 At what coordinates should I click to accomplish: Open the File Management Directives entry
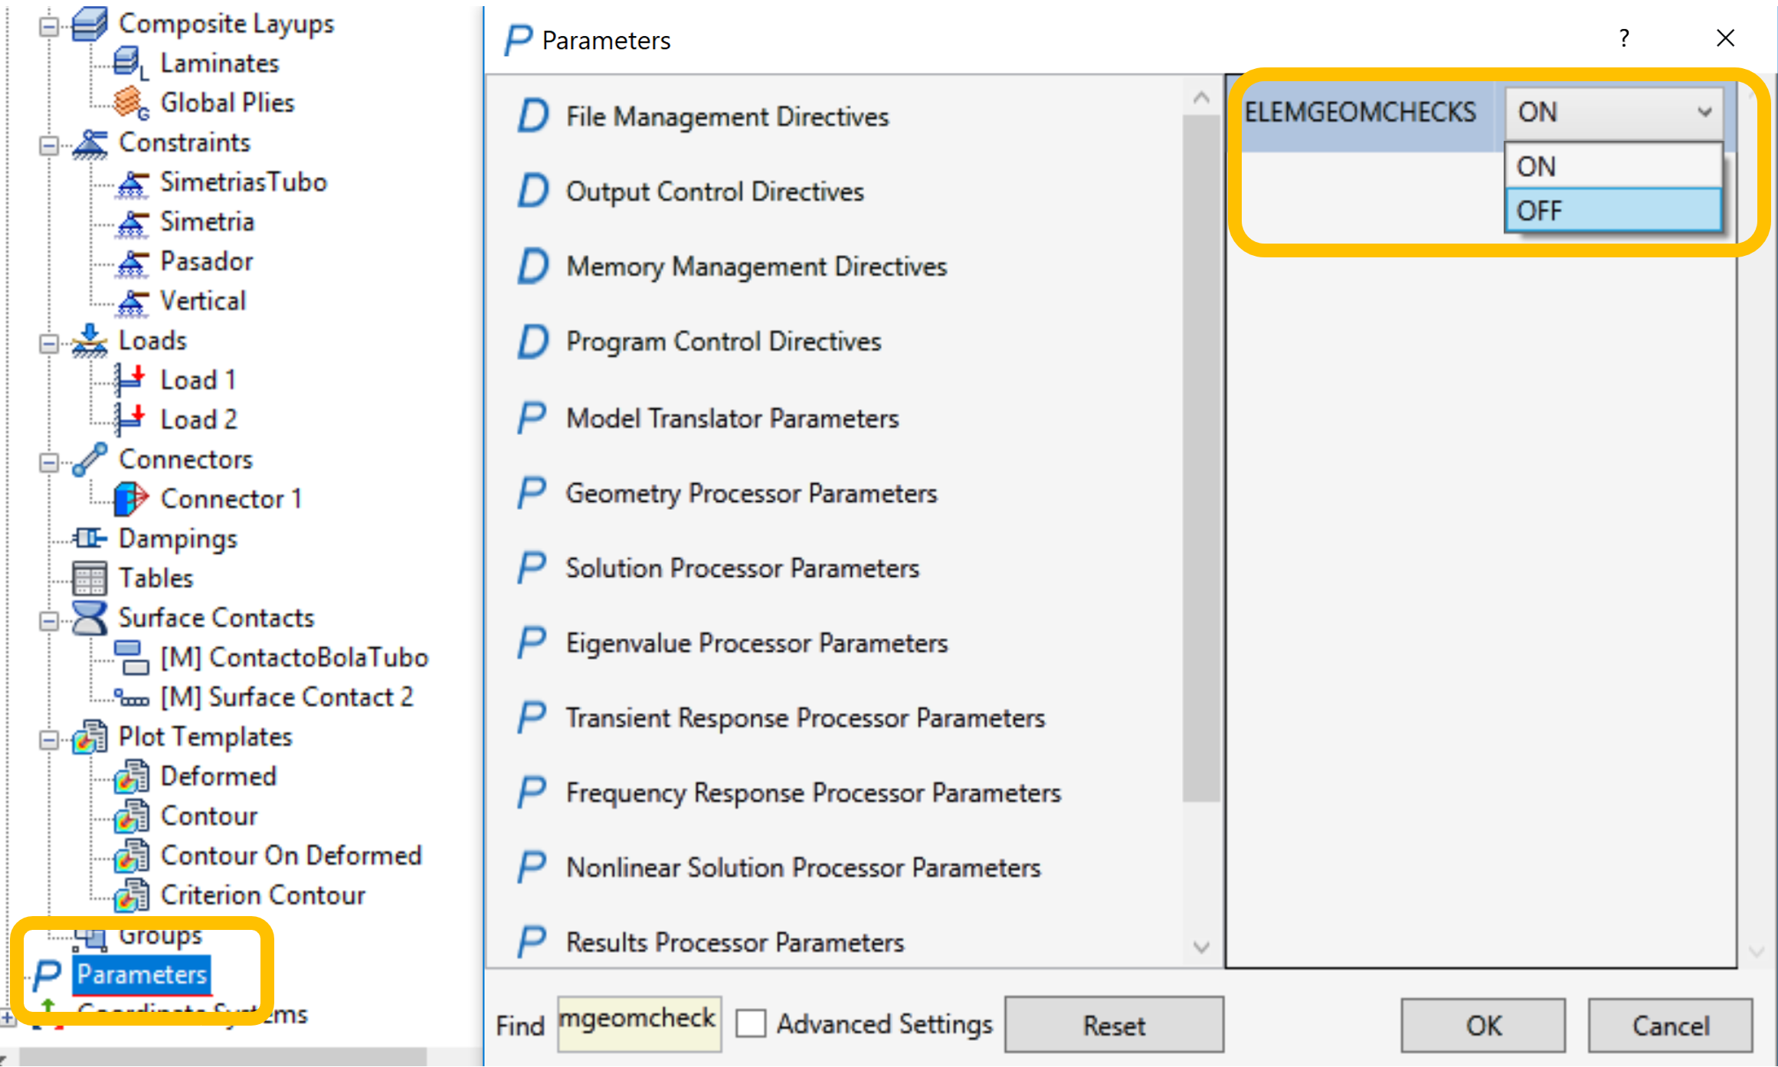point(726,116)
